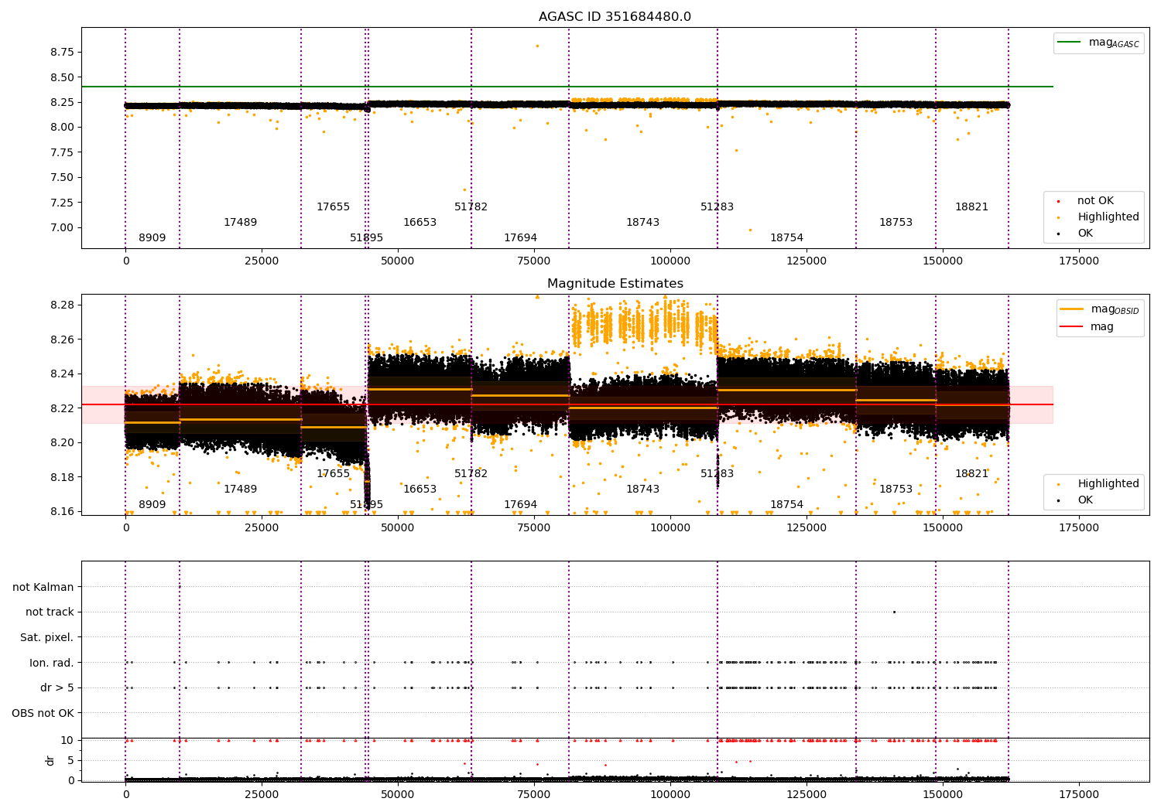Image resolution: width=1161 pixels, height=812 pixels.
Task: Click the 'Ion. rad.' axis label
Action: [52, 663]
